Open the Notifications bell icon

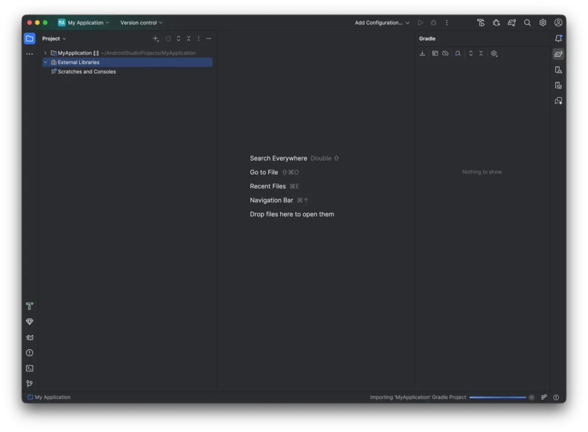coord(558,38)
